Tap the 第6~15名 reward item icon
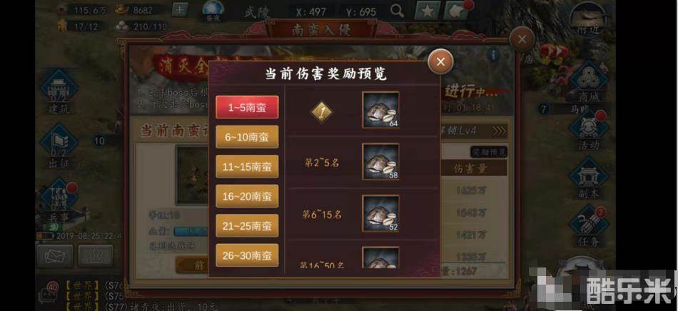 pyautogui.click(x=380, y=213)
